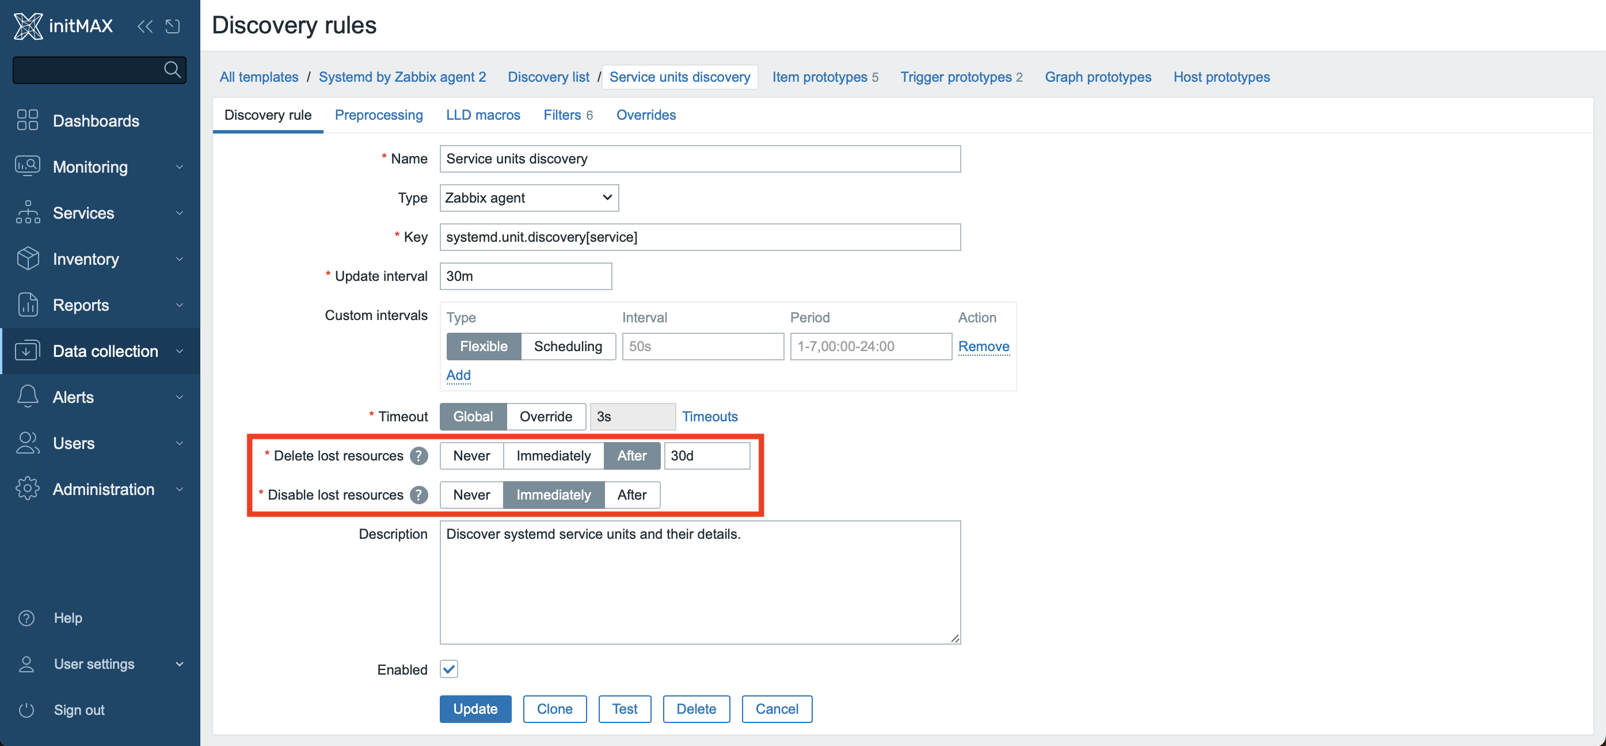The height and width of the screenshot is (746, 1606).
Task: Click the Services hierarchy icon
Action: click(28, 212)
